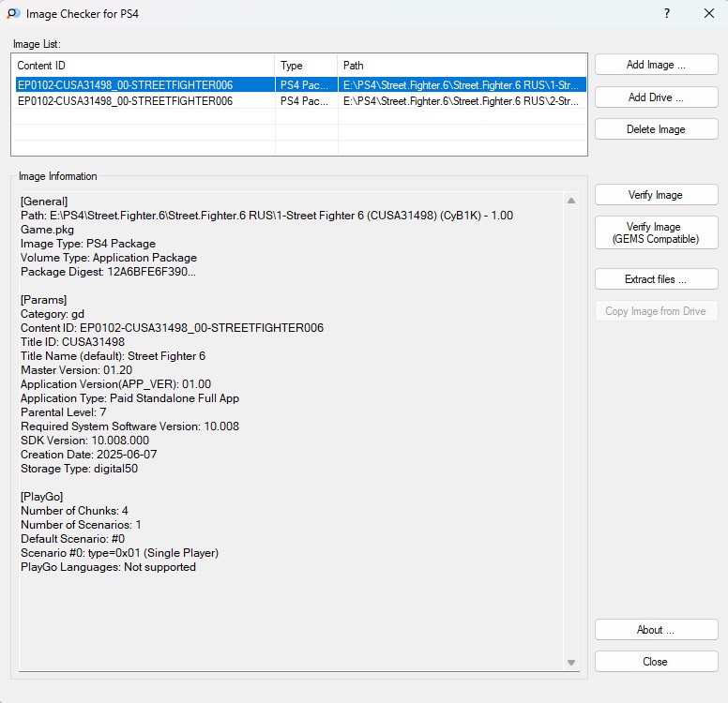The image size is (728, 703).
Task: Click PlayGo Languages: Not supported line
Action: tap(108, 567)
